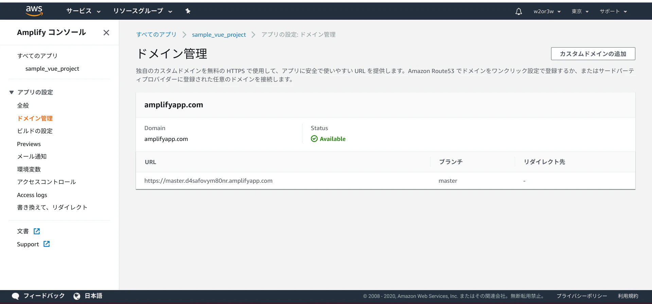Open Previews in the sidebar

(29, 144)
